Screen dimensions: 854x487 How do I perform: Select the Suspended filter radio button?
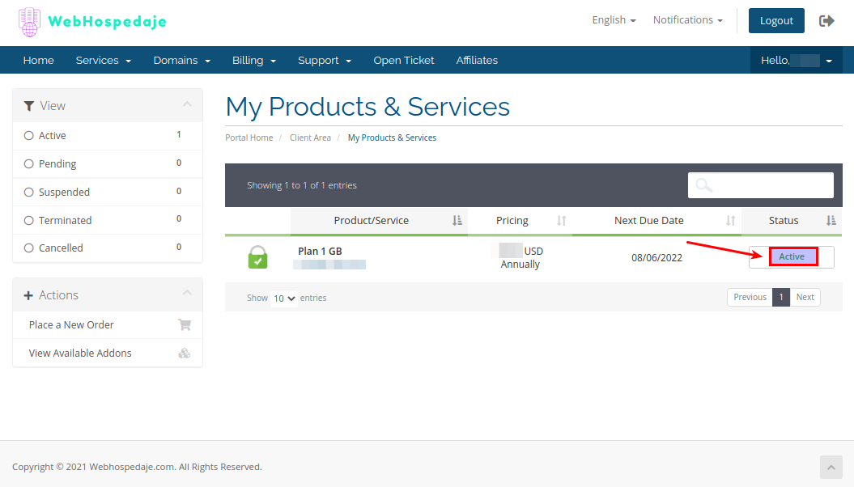(29, 192)
